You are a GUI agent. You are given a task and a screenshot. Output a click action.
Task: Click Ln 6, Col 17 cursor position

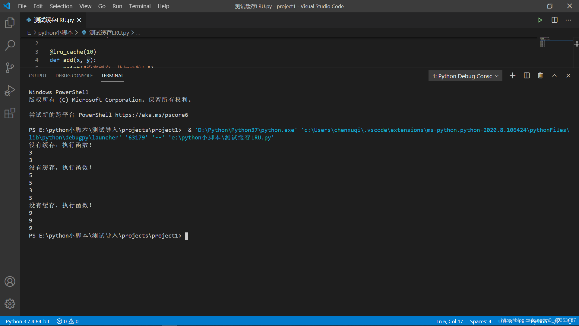point(449,321)
